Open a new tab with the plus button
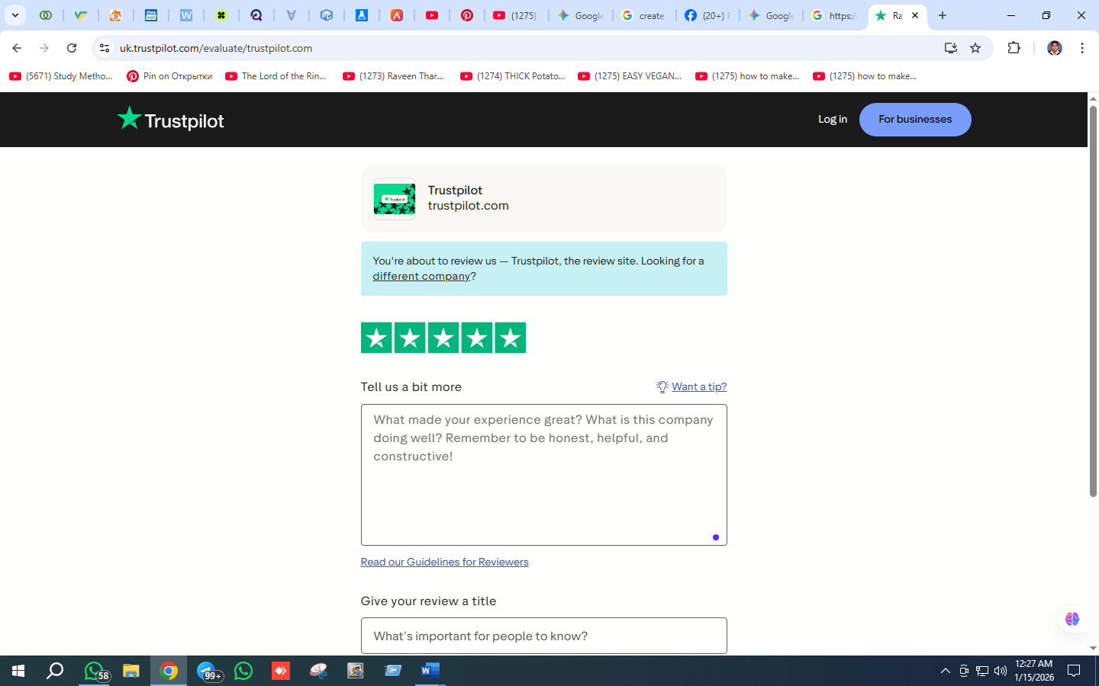Screen dimensions: 1099x686 point(943,15)
